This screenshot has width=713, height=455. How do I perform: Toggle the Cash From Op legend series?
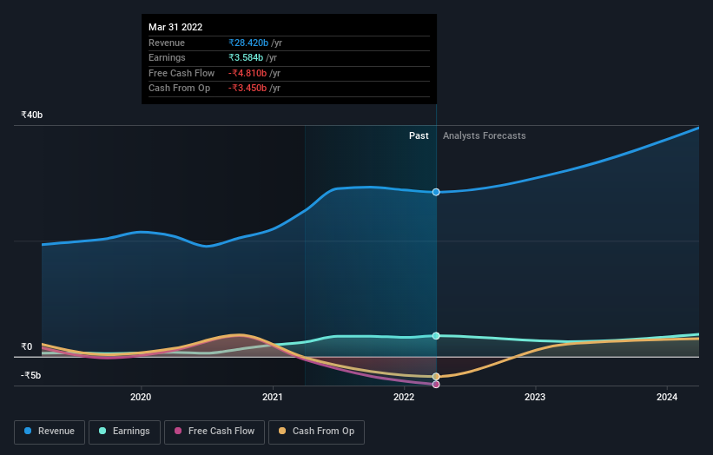(x=316, y=432)
